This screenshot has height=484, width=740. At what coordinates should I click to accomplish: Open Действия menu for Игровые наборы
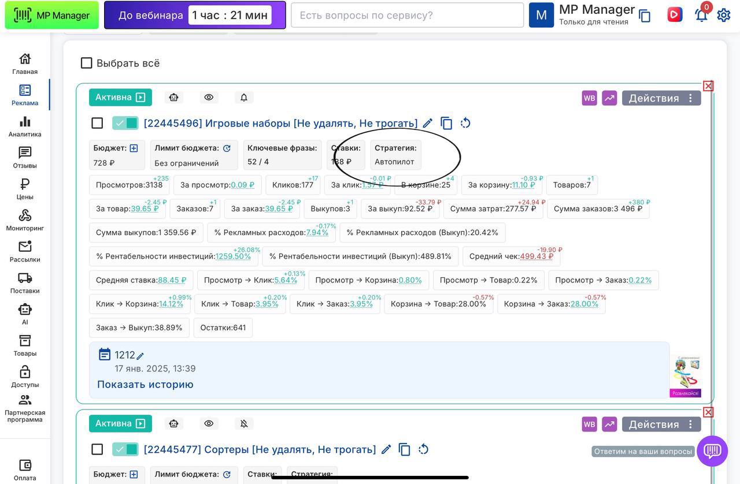click(661, 98)
